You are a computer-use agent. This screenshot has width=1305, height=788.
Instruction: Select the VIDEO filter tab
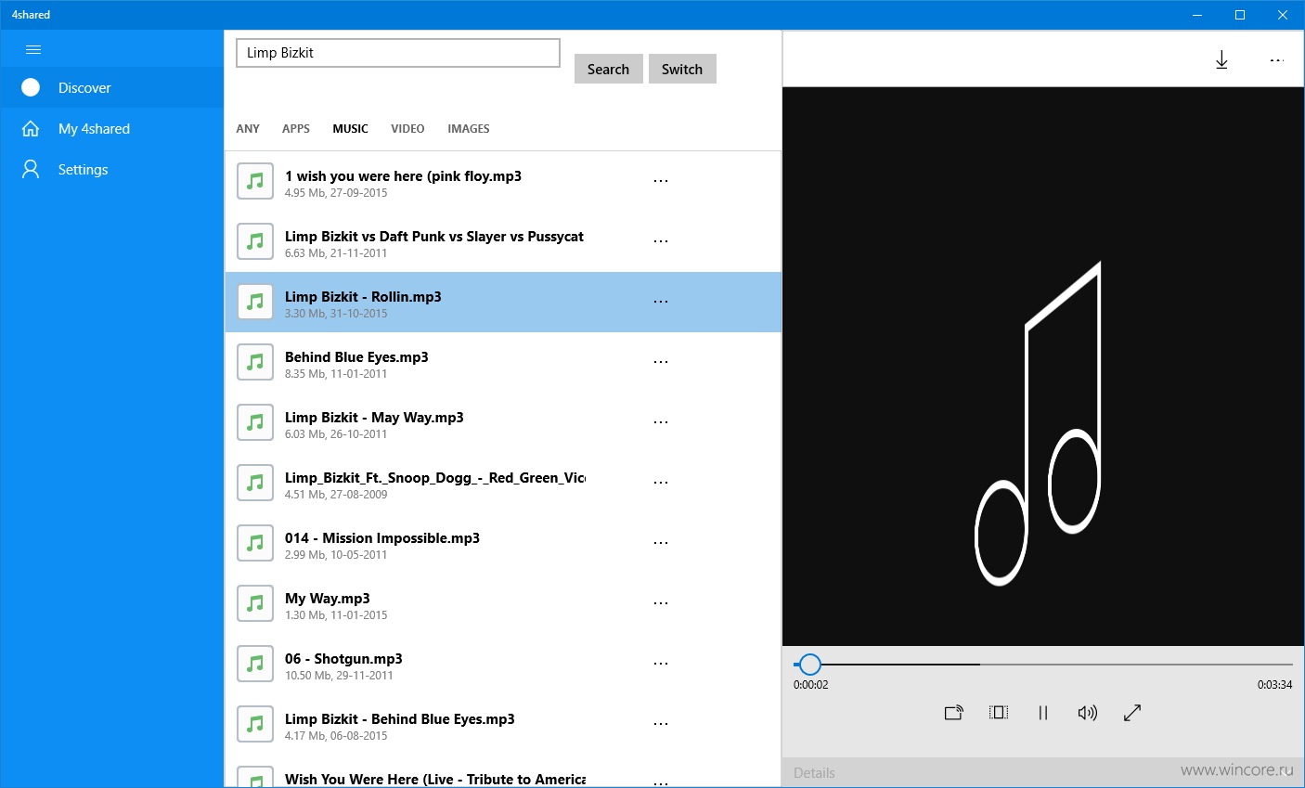coord(407,129)
